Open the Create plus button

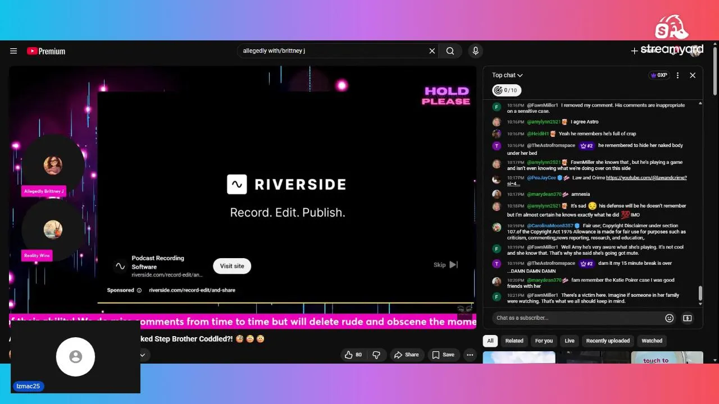point(634,51)
